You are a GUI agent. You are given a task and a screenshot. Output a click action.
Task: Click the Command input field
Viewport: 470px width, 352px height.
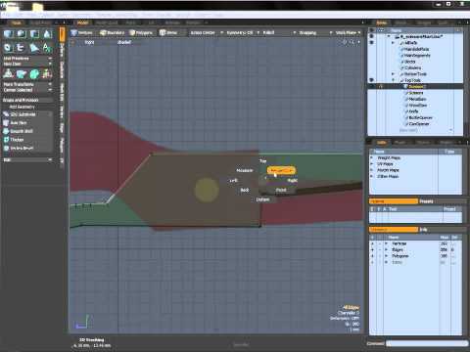[427, 343]
